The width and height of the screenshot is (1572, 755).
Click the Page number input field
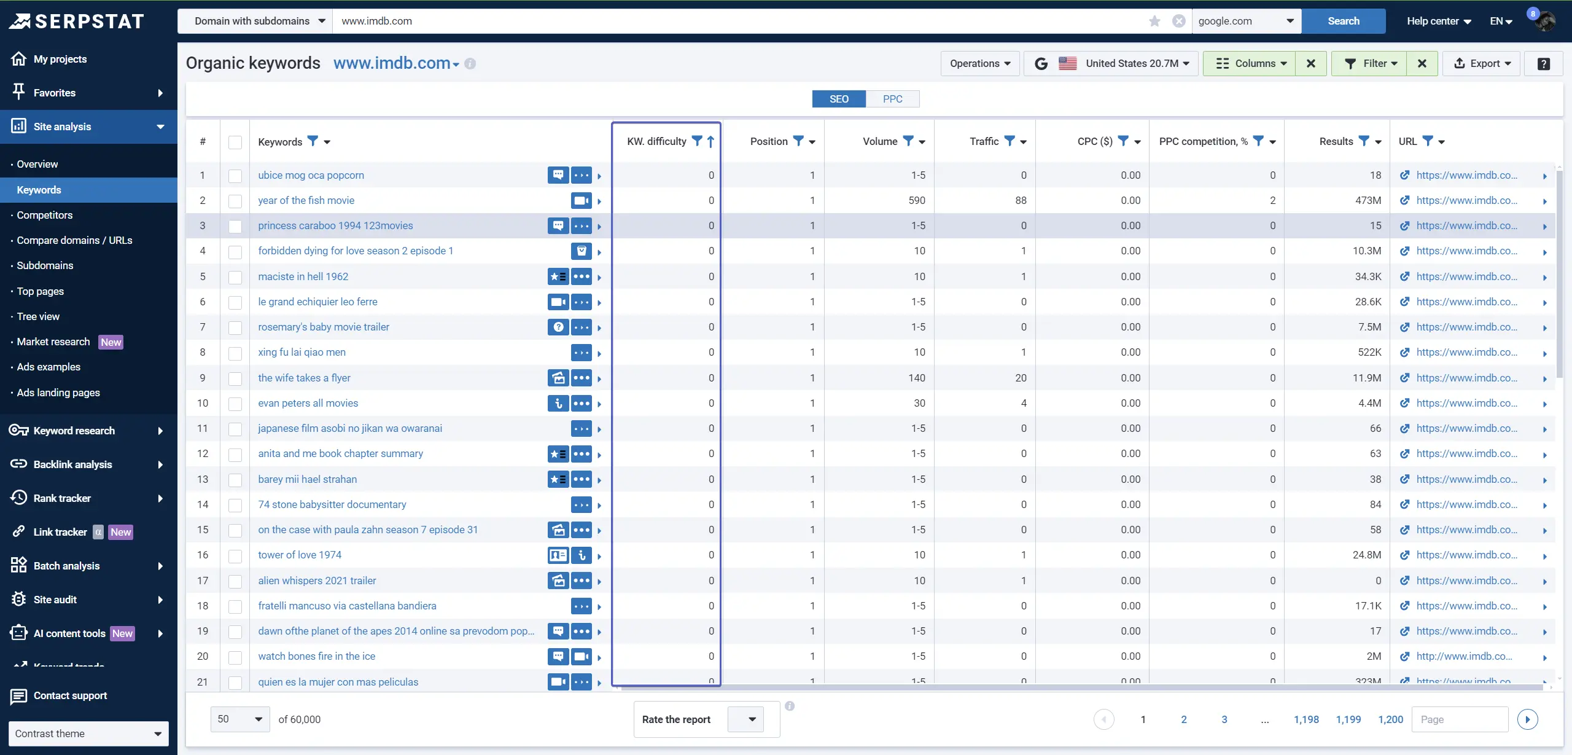[1460, 719]
